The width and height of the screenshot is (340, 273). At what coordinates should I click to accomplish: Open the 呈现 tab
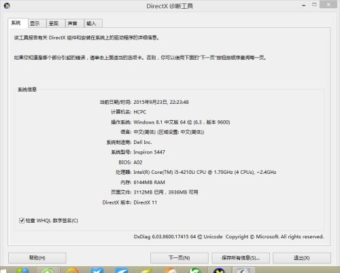tap(56, 23)
